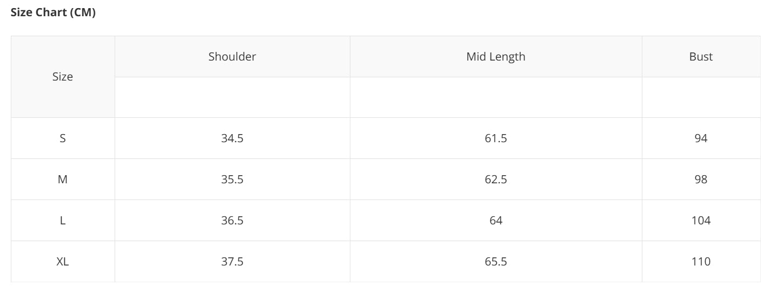
Task: Click the Shoulder column header
Action: pos(232,57)
